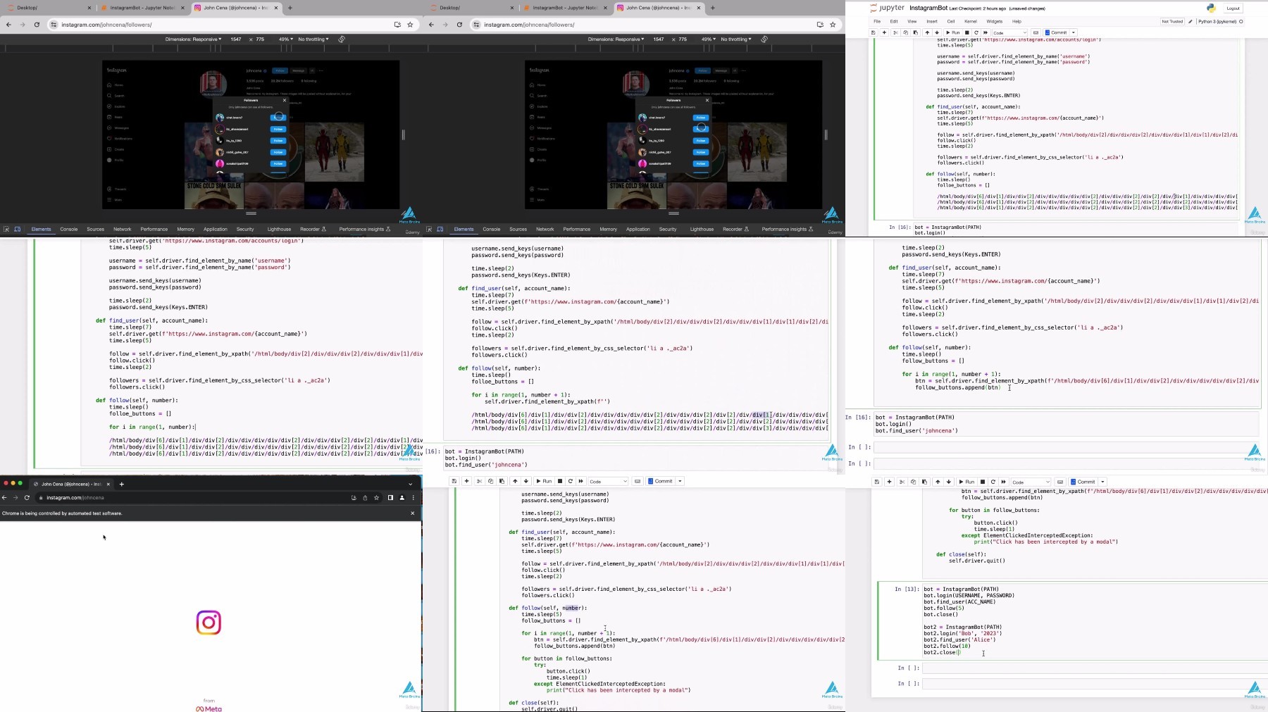Open Code cell-type dropdown in top-right Jupyter toolbar
1268x712 pixels.
coord(1009,32)
